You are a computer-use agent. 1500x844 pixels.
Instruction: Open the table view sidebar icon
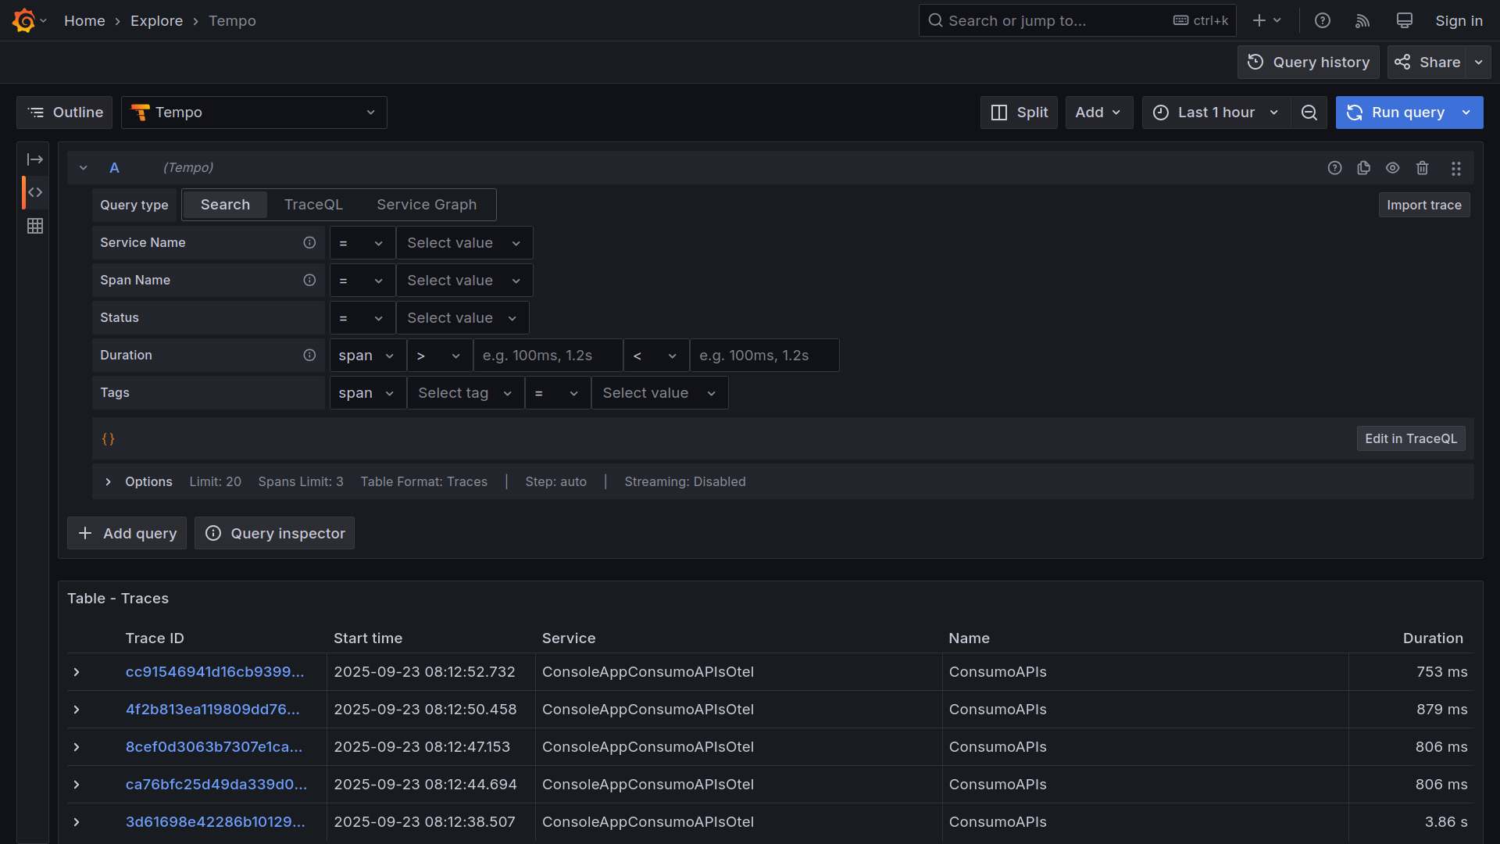point(35,226)
